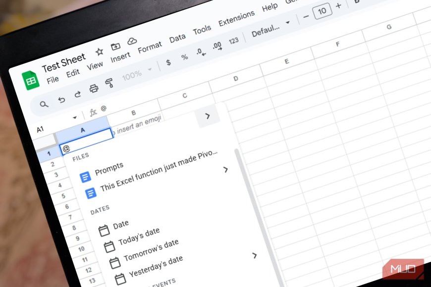Expand the Prompts file chip submenu arrow
431x287 pixels.
point(226,170)
